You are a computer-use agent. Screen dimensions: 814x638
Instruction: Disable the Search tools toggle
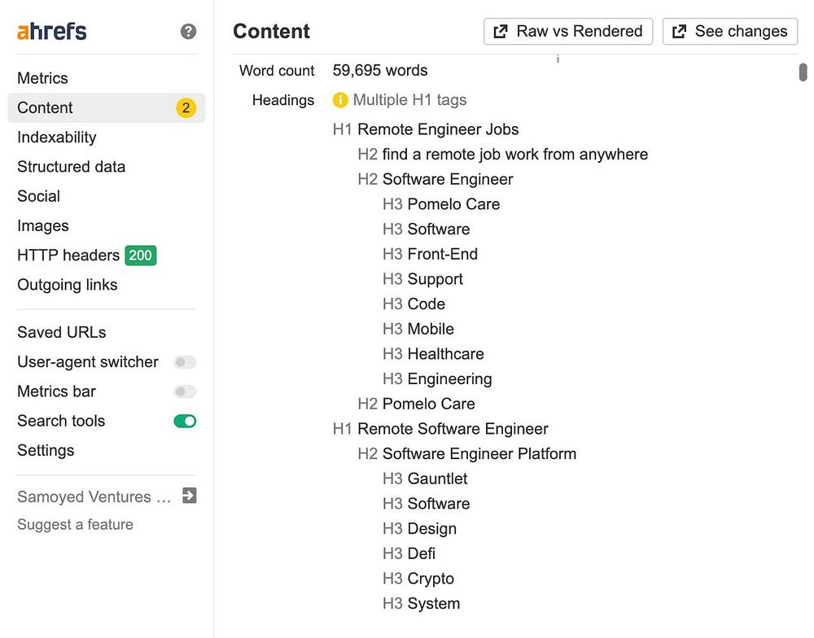[x=185, y=421]
